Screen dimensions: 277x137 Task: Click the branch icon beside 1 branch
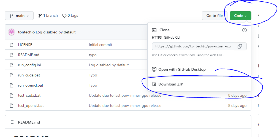point(40,16)
